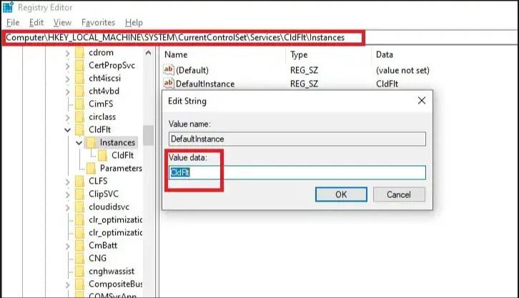The image size is (519, 298).
Task: Click the (Default) string value icon
Action: coord(169,70)
